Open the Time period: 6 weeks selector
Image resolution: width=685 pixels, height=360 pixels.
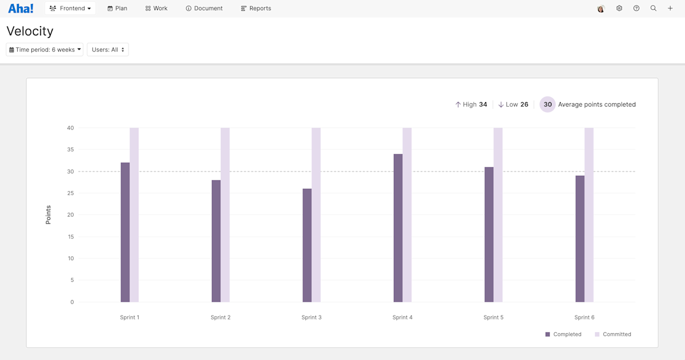(x=44, y=49)
